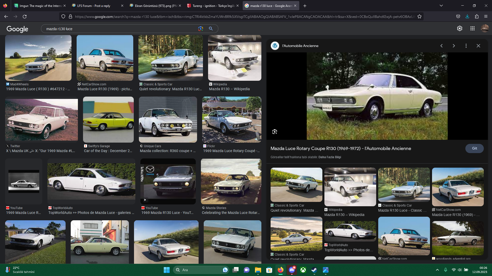Open three-dot more options in preview panel
Viewport: 492px width, 276px height.
(466, 46)
